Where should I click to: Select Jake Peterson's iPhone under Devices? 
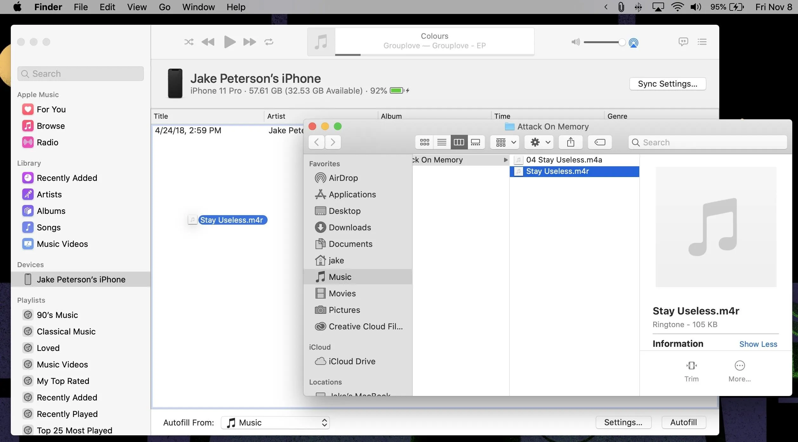(81, 280)
